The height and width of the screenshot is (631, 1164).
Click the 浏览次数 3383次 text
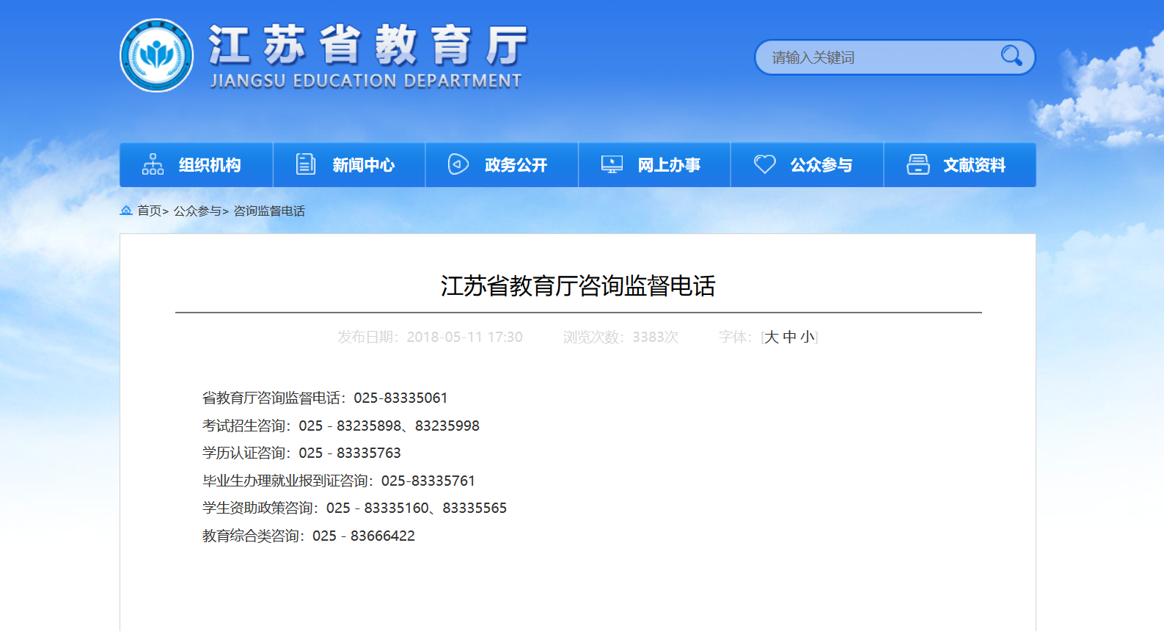point(621,337)
